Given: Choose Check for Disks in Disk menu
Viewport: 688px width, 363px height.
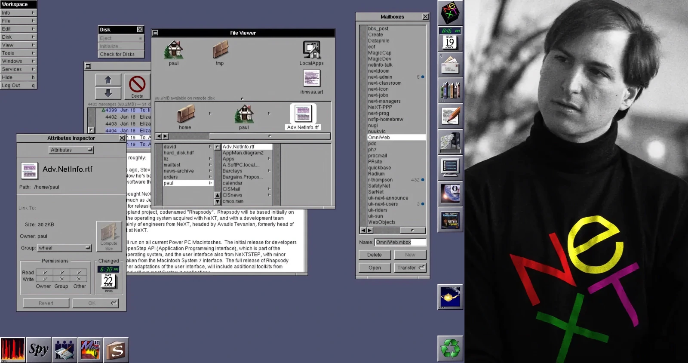Looking at the screenshot, I should tap(121, 54).
